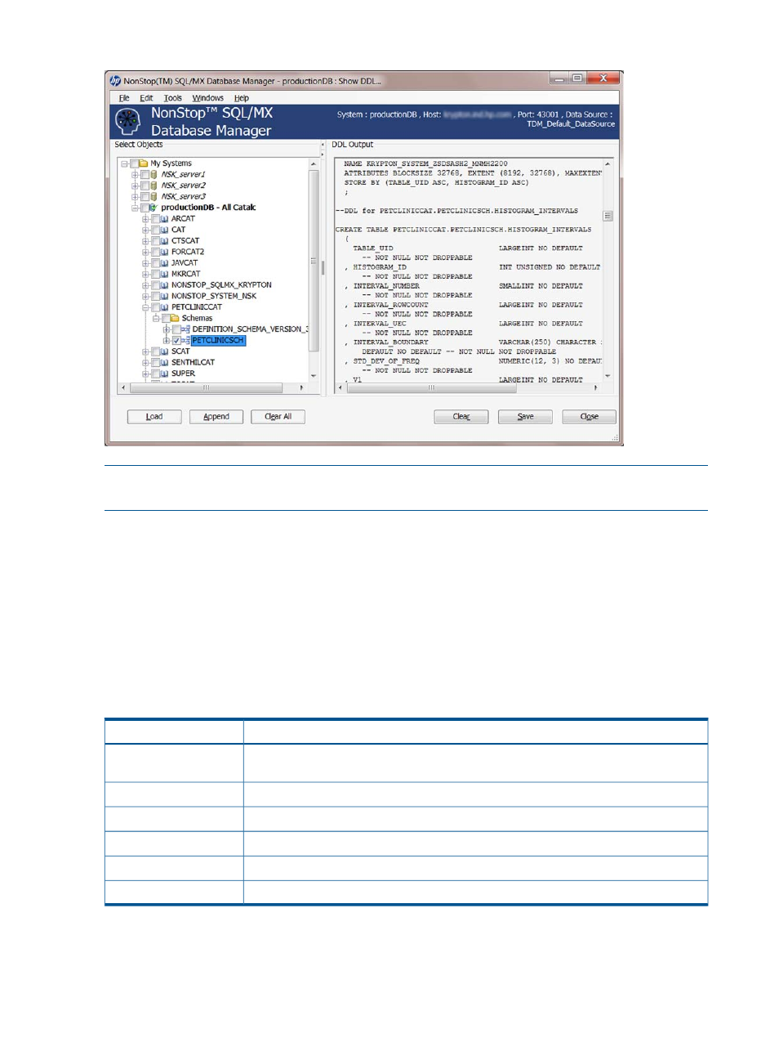The height and width of the screenshot is (1038, 779).
Task: Click the Schemas folder icon
Action: coord(175,318)
